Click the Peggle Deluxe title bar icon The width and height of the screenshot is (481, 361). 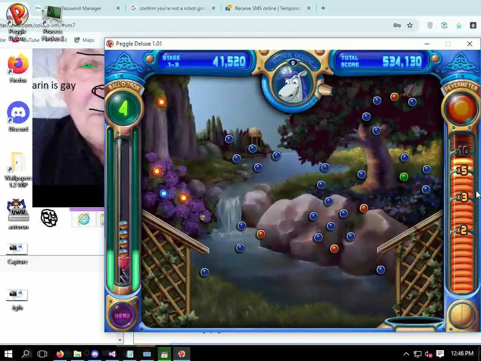110,44
